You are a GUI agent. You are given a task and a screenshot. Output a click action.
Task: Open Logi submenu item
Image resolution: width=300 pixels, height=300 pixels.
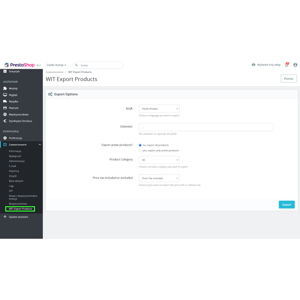coord(11,186)
